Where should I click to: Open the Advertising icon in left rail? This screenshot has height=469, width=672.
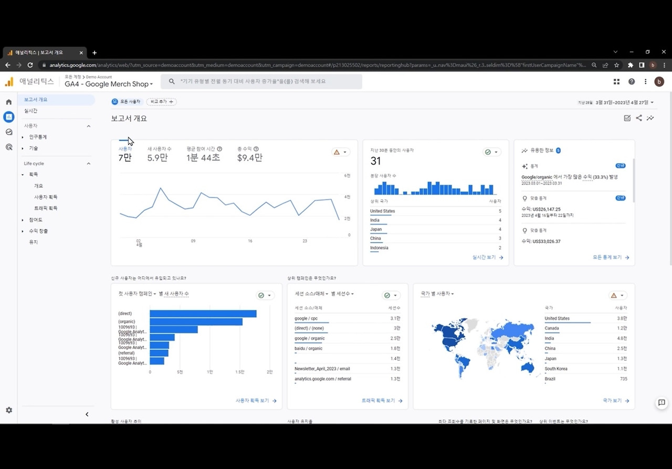point(9,147)
